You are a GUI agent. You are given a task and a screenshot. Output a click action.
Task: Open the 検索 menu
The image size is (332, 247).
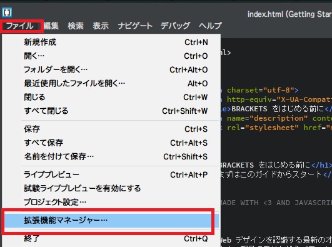click(76, 26)
